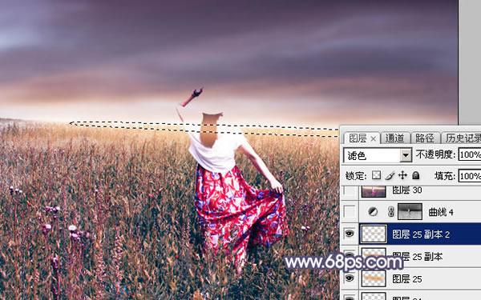Click the 填充 fill value field
Image resolution: width=481 pixels, height=300 pixels.
pos(470,176)
